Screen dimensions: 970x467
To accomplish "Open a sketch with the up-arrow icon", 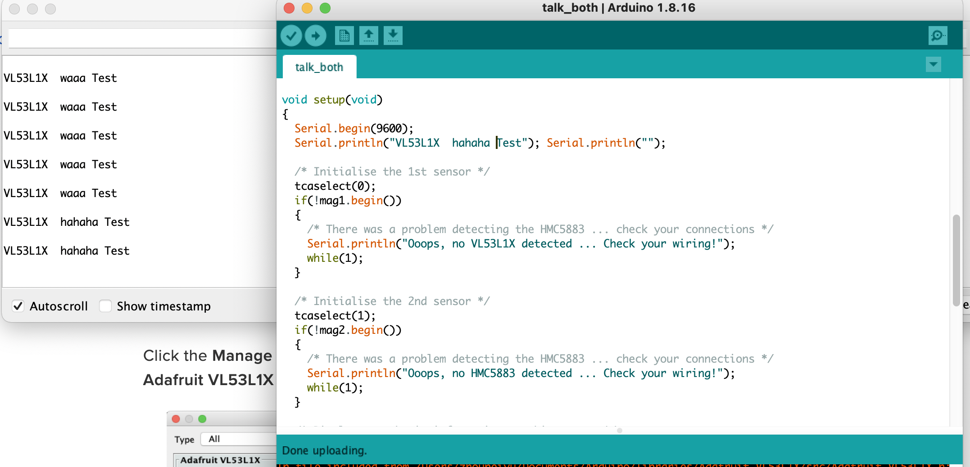I will [x=369, y=36].
